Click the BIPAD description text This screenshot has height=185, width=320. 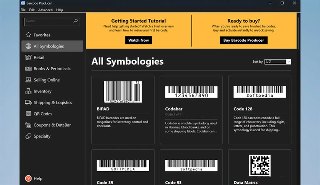coord(122,122)
